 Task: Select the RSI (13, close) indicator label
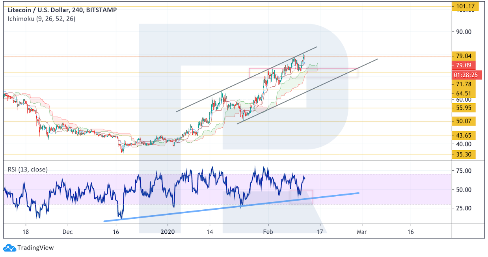click(28, 169)
